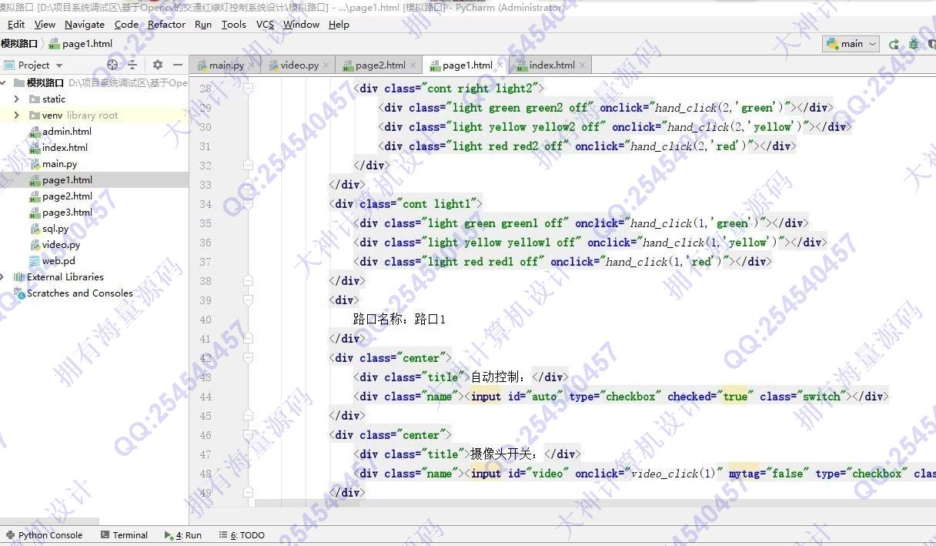This screenshot has height=546, width=936.
Task: Fold the code block at line 46
Action: pos(248,435)
